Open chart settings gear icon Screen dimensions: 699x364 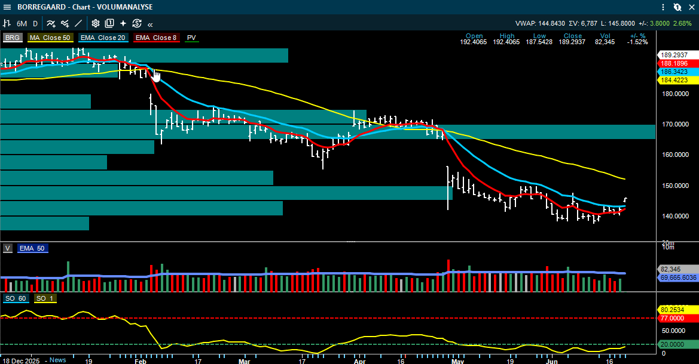coord(96,24)
